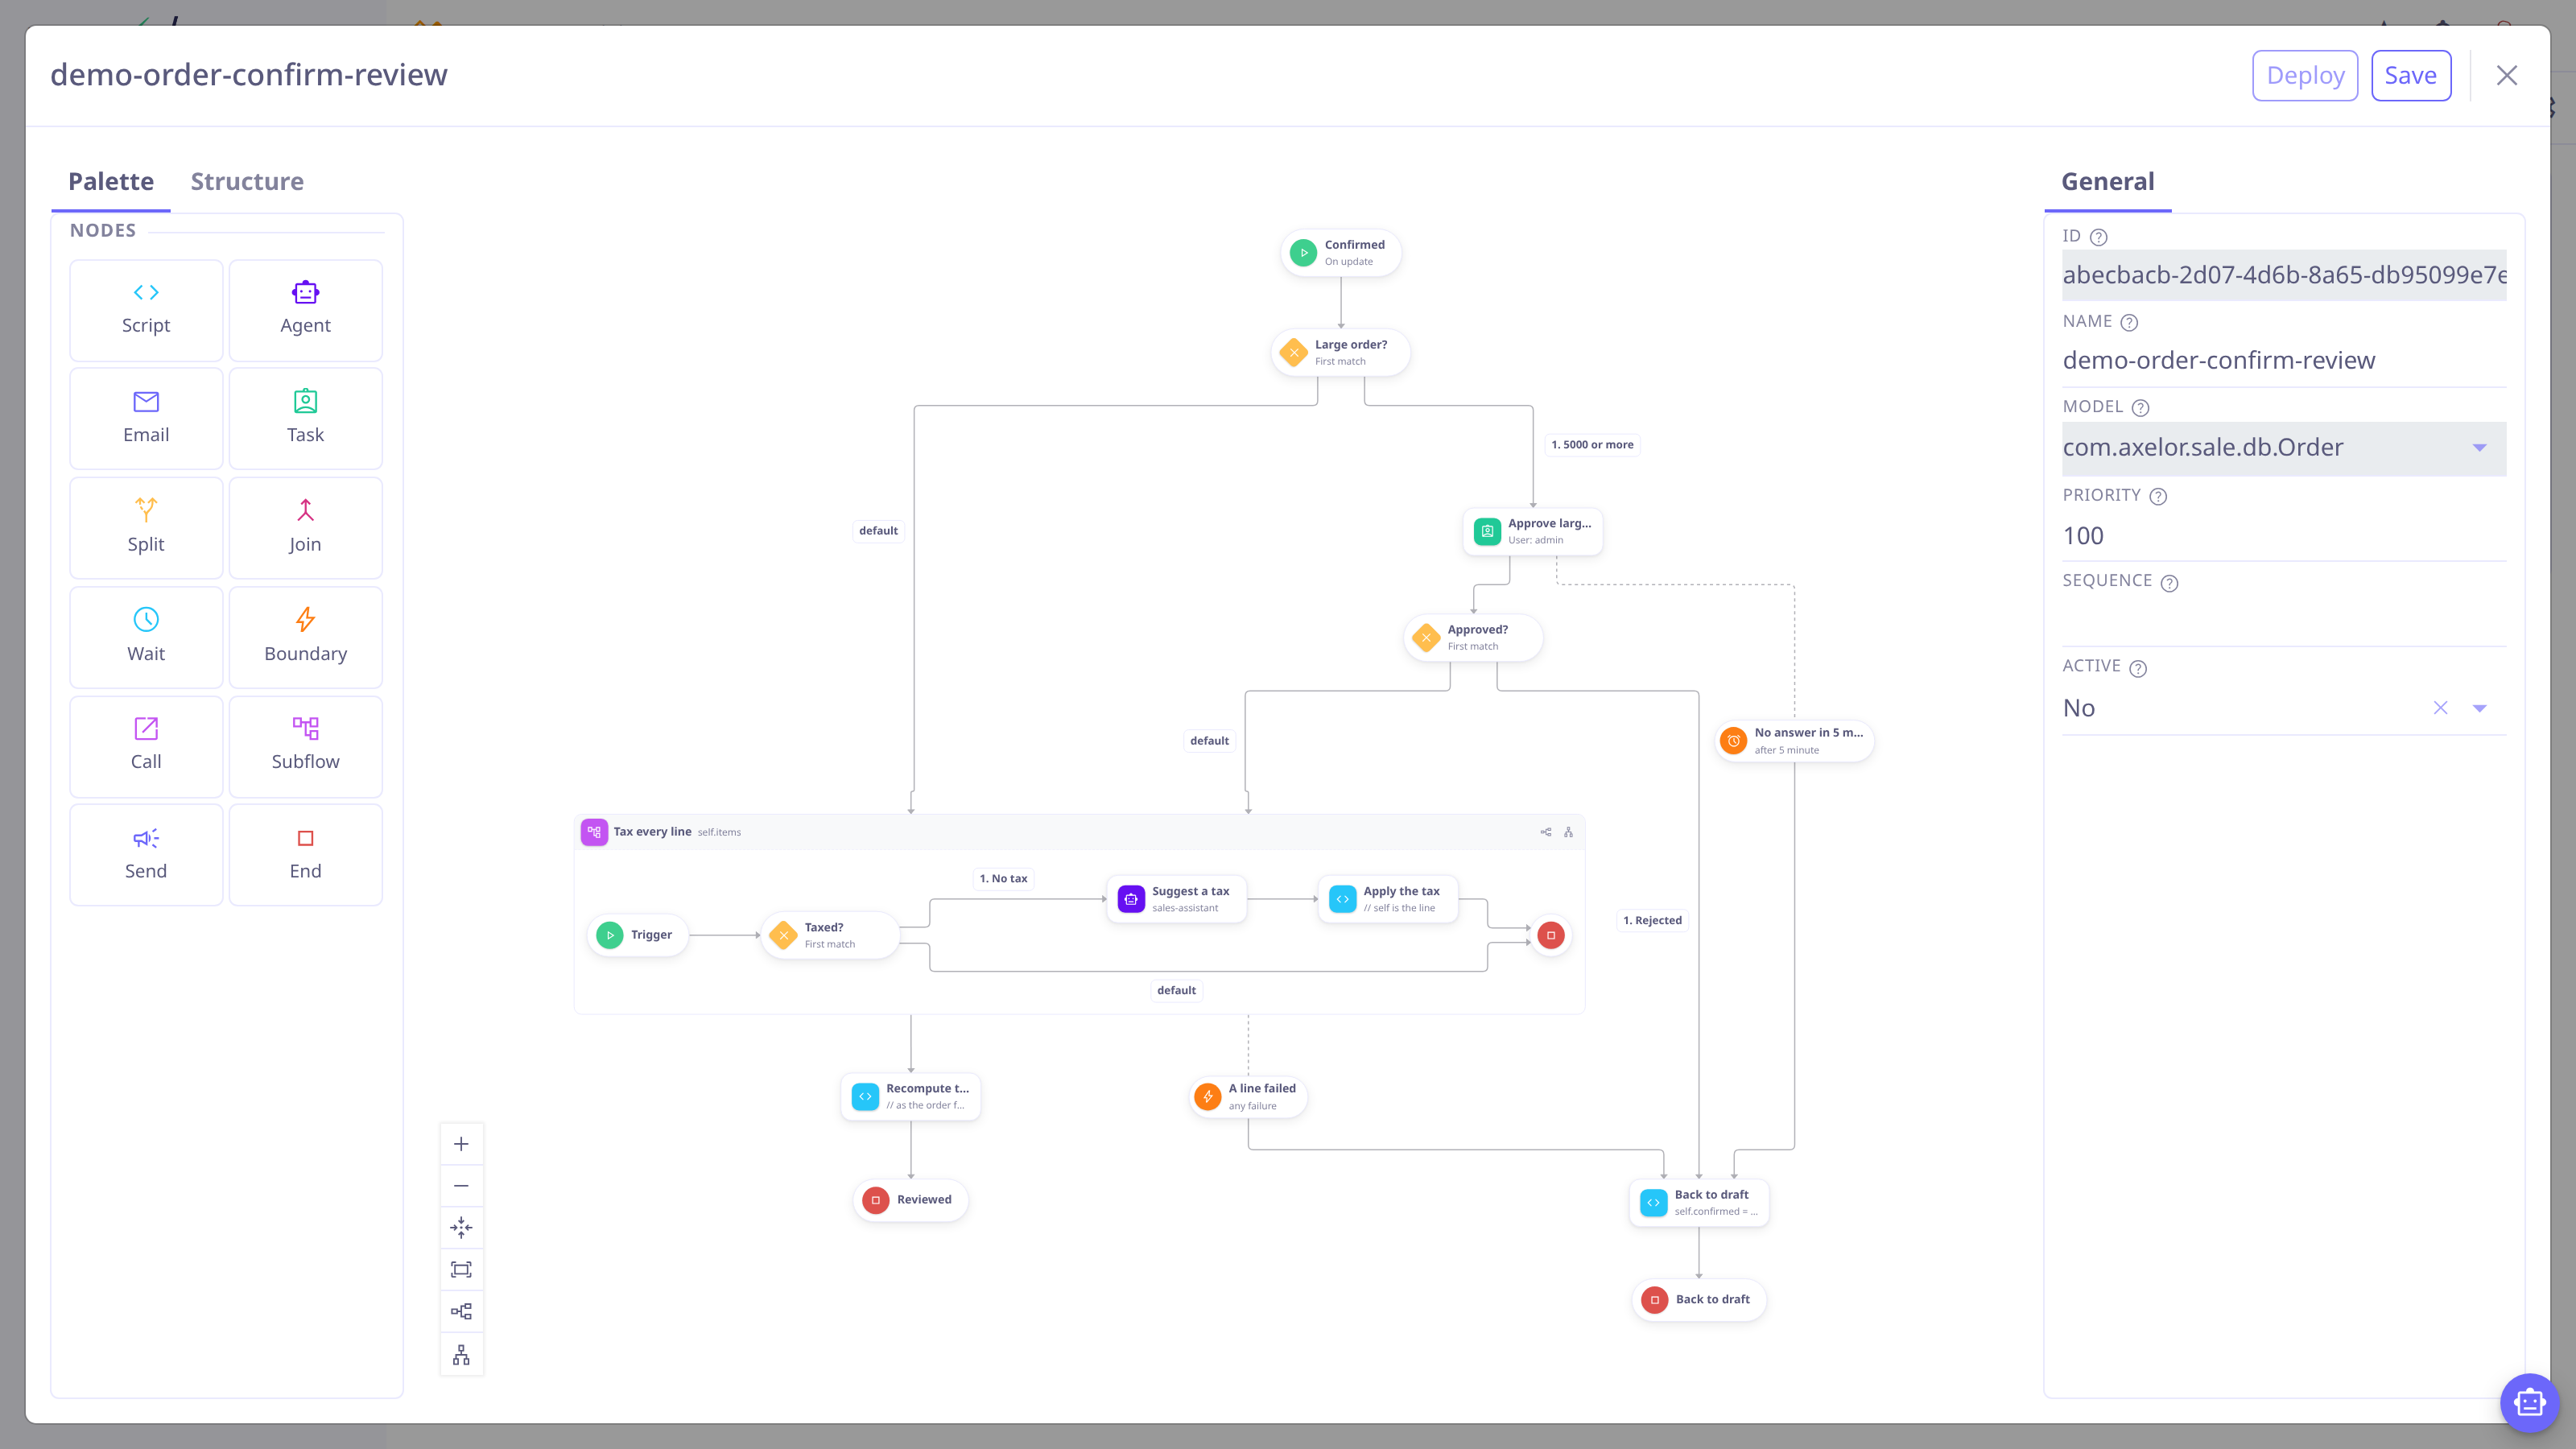This screenshot has height=1449, width=2576.
Task: Click vertical layout icon in Tax every line header
Action: point(1568,832)
